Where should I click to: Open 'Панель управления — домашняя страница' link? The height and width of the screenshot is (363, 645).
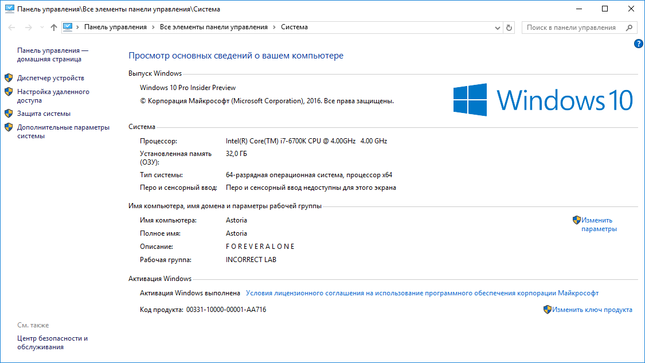(x=53, y=54)
